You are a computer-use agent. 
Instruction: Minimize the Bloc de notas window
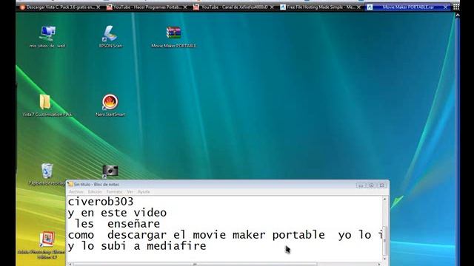click(x=361, y=185)
